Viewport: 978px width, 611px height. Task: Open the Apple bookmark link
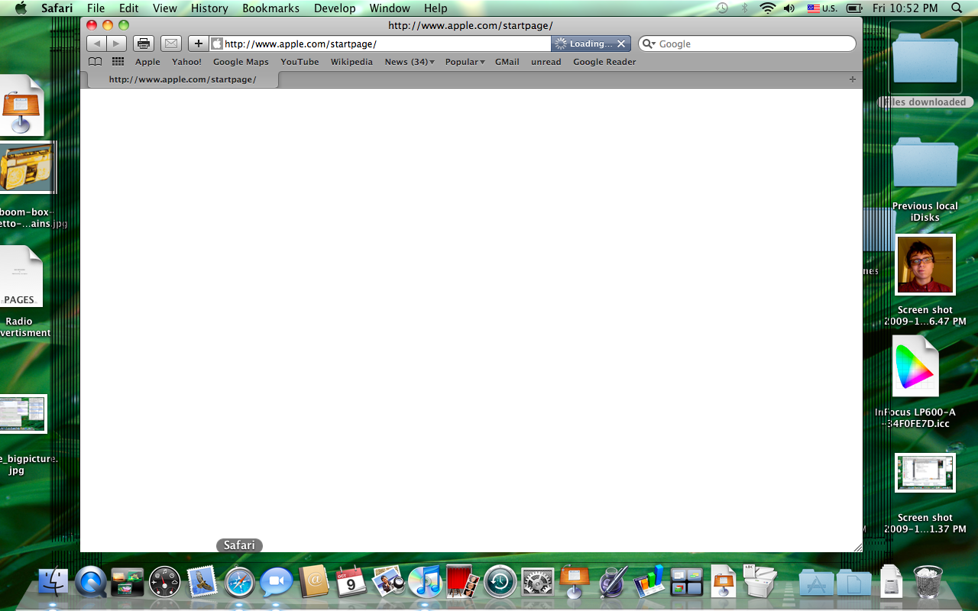click(x=147, y=62)
